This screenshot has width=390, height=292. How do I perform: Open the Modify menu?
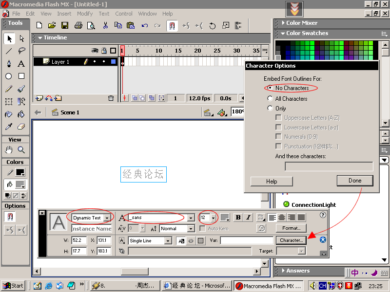(x=85, y=14)
